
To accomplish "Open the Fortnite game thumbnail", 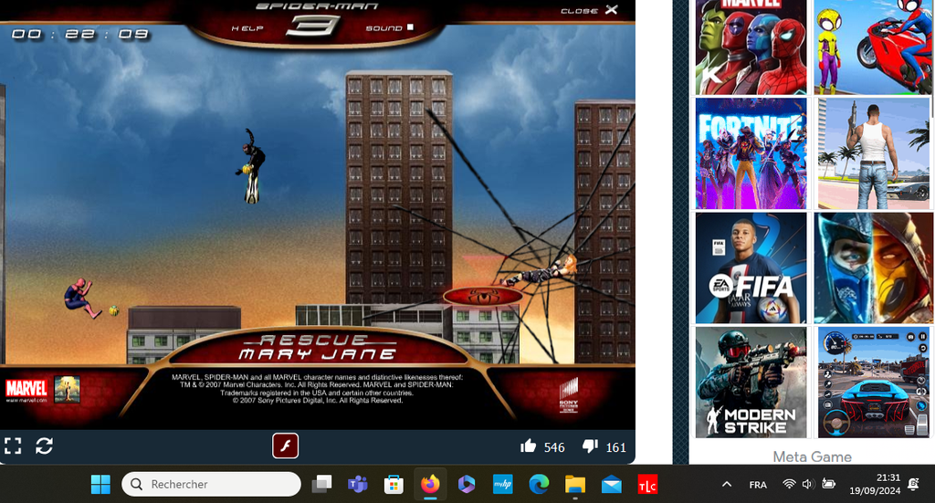I will coord(751,153).
